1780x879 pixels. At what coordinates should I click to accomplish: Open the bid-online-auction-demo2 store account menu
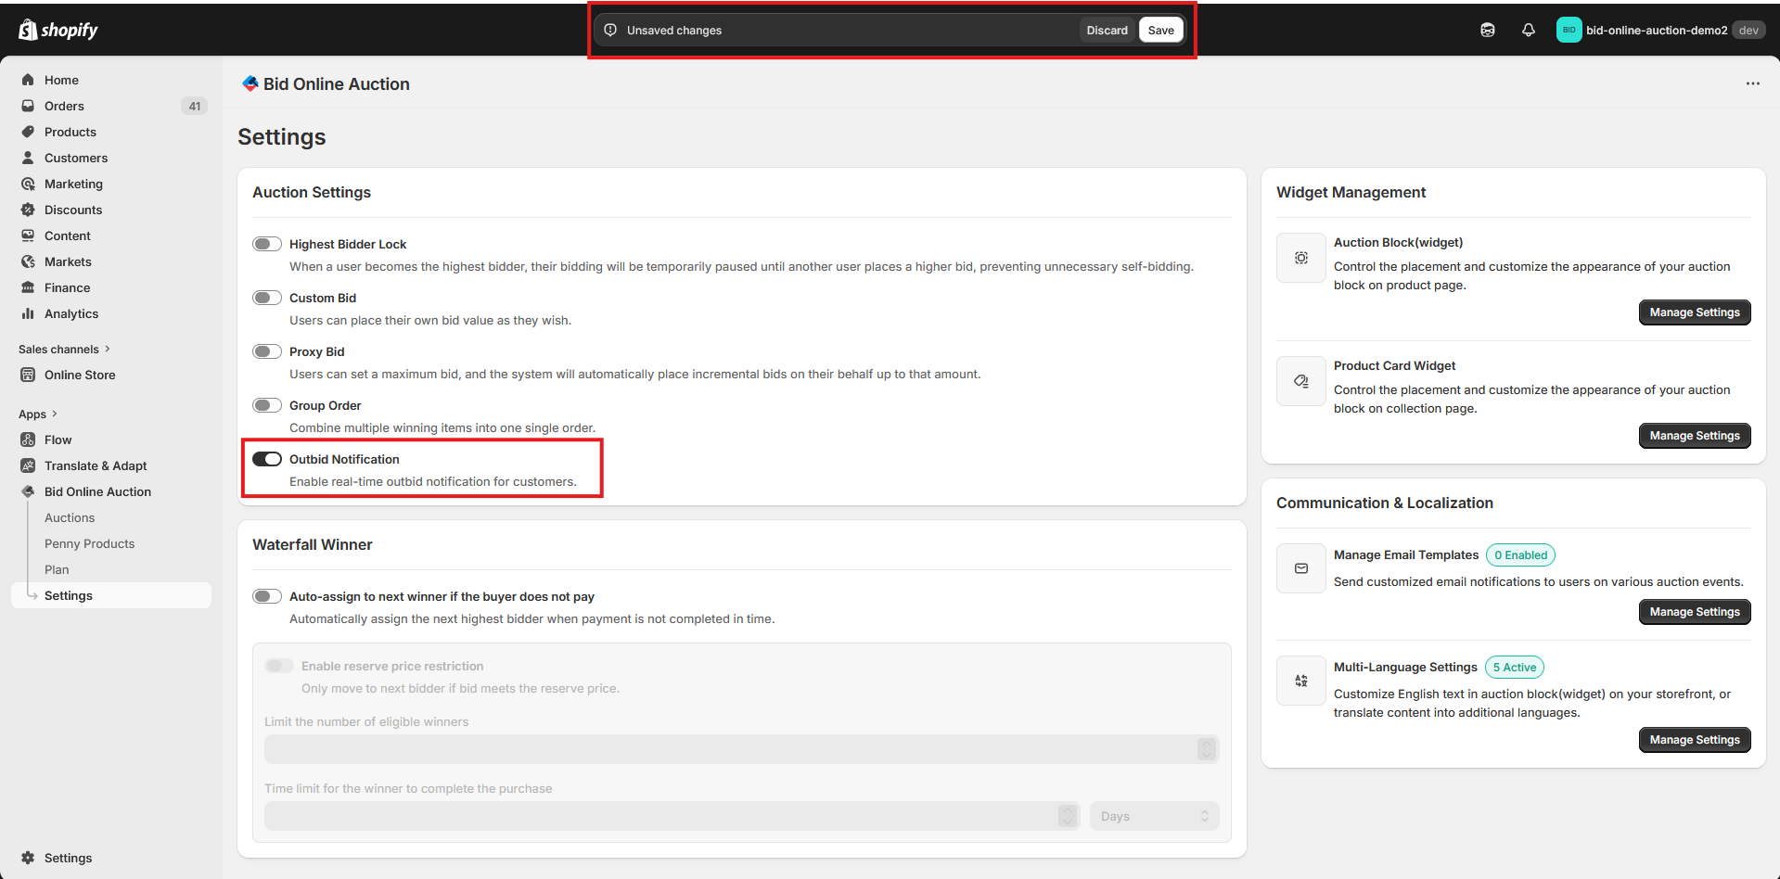[x=1659, y=30]
